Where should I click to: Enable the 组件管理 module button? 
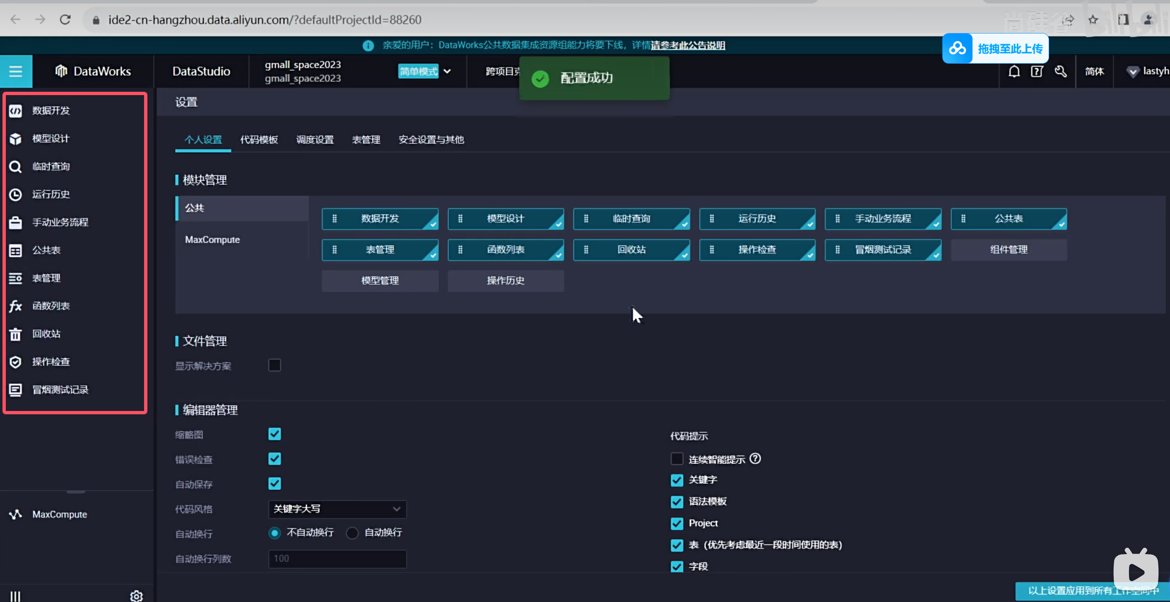pyautogui.click(x=1008, y=250)
